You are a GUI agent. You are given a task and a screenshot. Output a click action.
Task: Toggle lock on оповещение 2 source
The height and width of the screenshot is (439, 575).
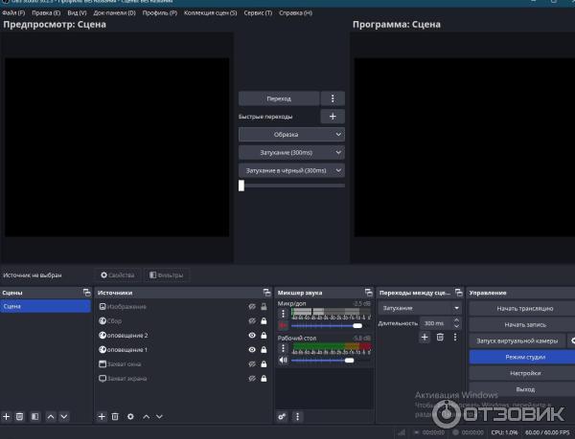pos(264,335)
